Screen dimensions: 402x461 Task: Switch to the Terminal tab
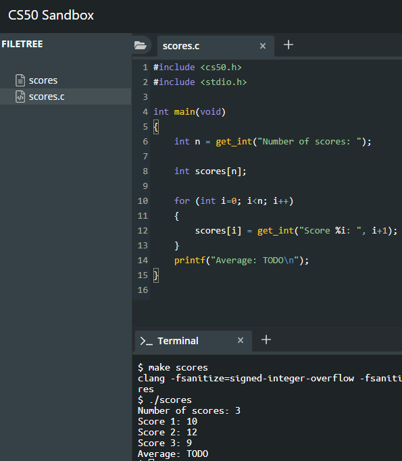click(193, 341)
